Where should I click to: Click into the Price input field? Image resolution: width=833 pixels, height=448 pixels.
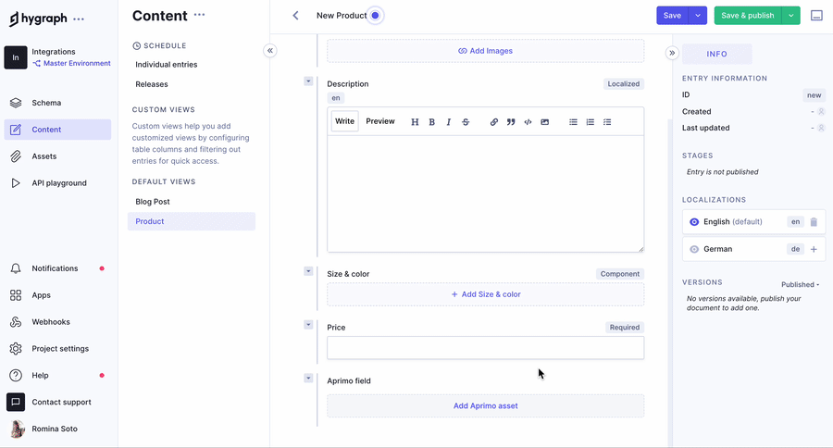(485, 348)
